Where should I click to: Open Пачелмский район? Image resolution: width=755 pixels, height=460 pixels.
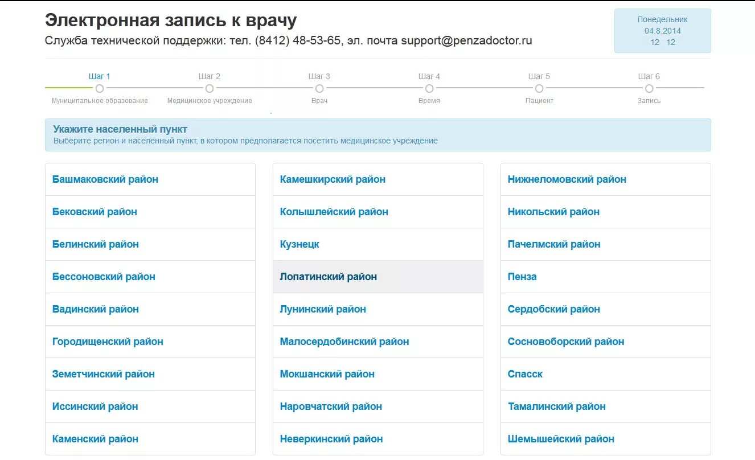[x=606, y=244]
